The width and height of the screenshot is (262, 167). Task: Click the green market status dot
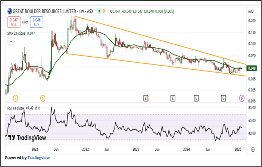(99, 11)
